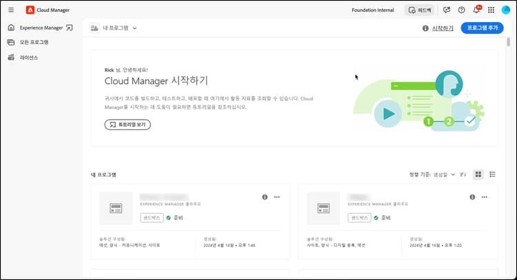517x280 pixels.
Task: Click the 튜토리얼 보기 button
Action: (x=128, y=125)
